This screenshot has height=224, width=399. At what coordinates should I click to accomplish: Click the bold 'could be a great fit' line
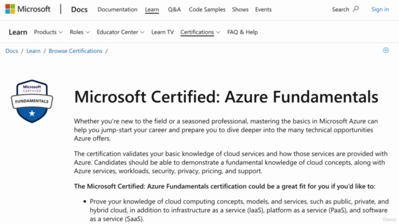point(224,187)
